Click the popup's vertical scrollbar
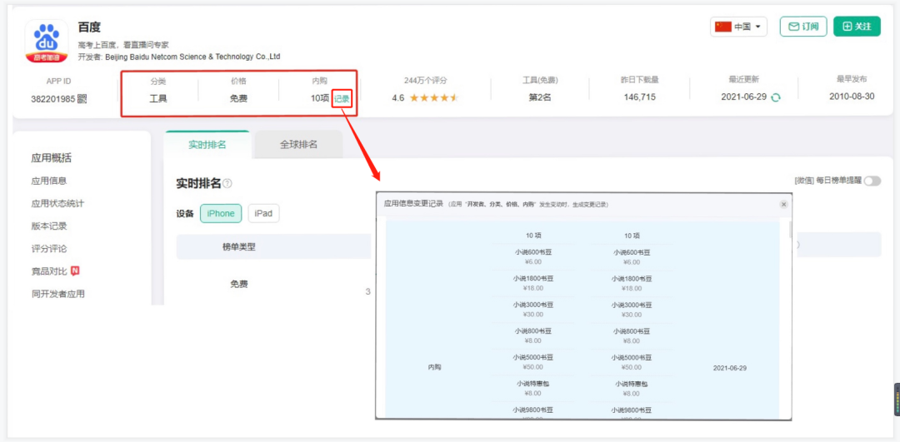Viewport: 900px width, 442px height. click(x=790, y=229)
